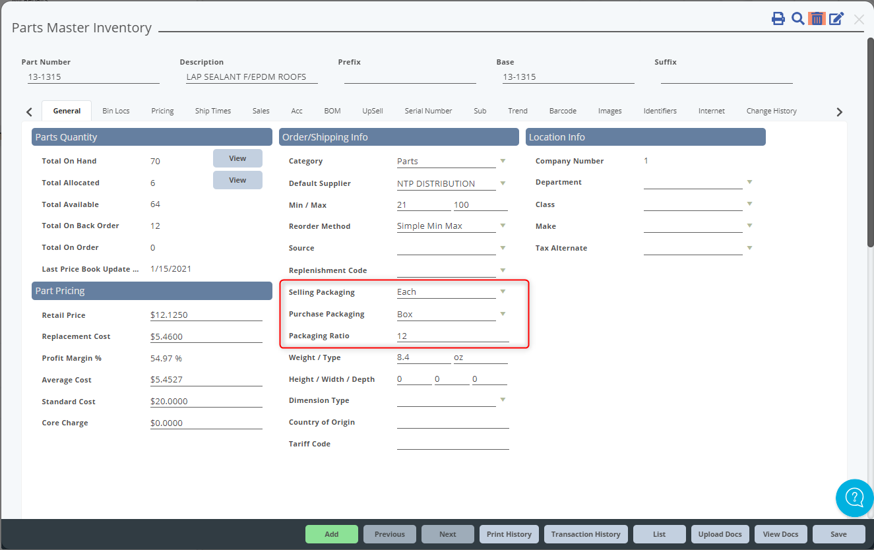The image size is (874, 550).
Task: Open the help question-mark bubble
Action: (854, 498)
